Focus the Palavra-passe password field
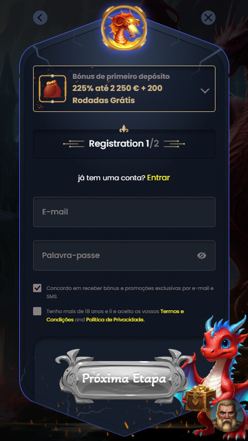This screenshot has width=248, height=441. click(x=125, y=255)
